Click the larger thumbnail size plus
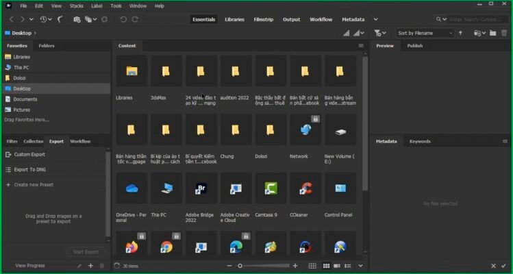This screenshot has width=513, height=274. tap(295, 266)
